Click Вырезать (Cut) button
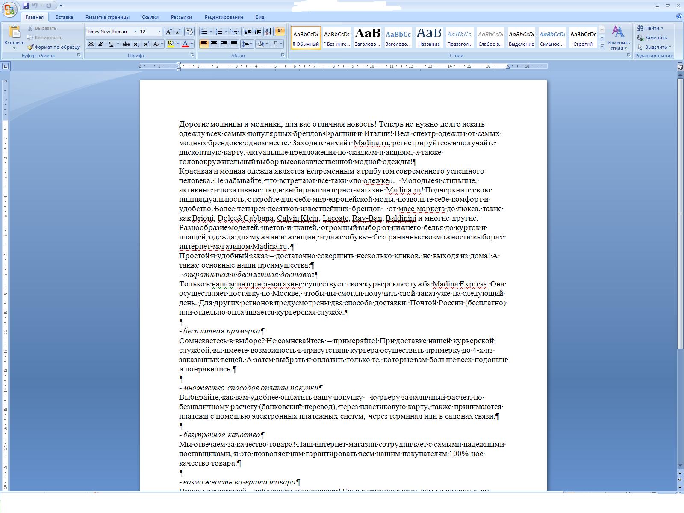 42,28
